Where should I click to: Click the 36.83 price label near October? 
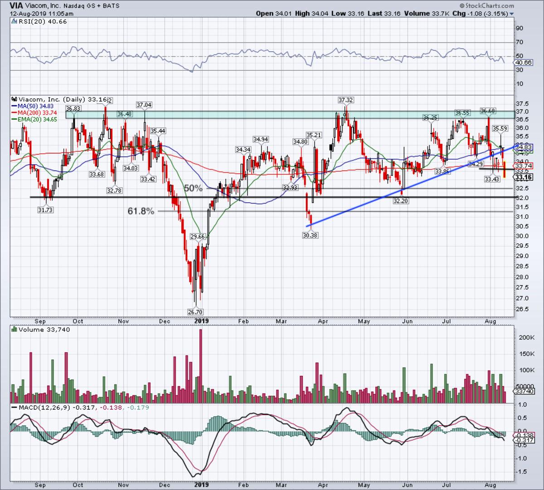(73, 108)
